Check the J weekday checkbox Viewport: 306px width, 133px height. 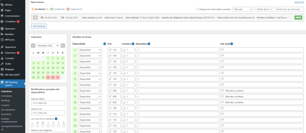(x=48, y=126)
